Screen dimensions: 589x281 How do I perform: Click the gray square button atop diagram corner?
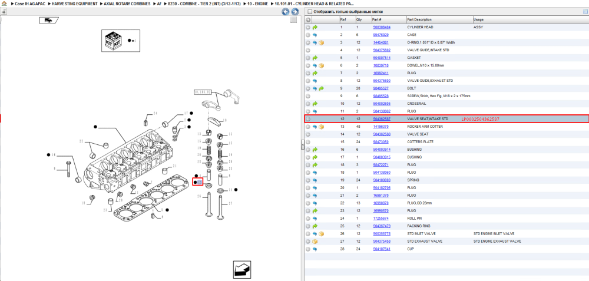pyautogui.click(x=294, y=19)
